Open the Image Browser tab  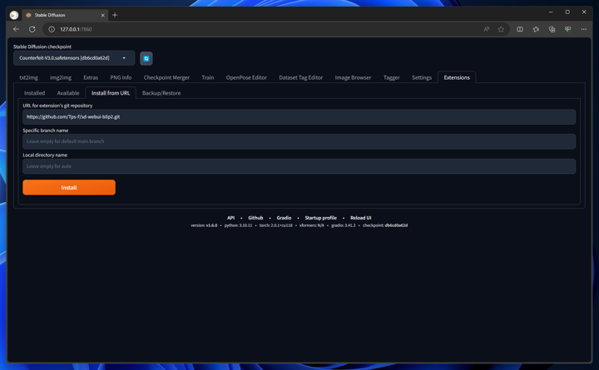(x=353, y=77)
